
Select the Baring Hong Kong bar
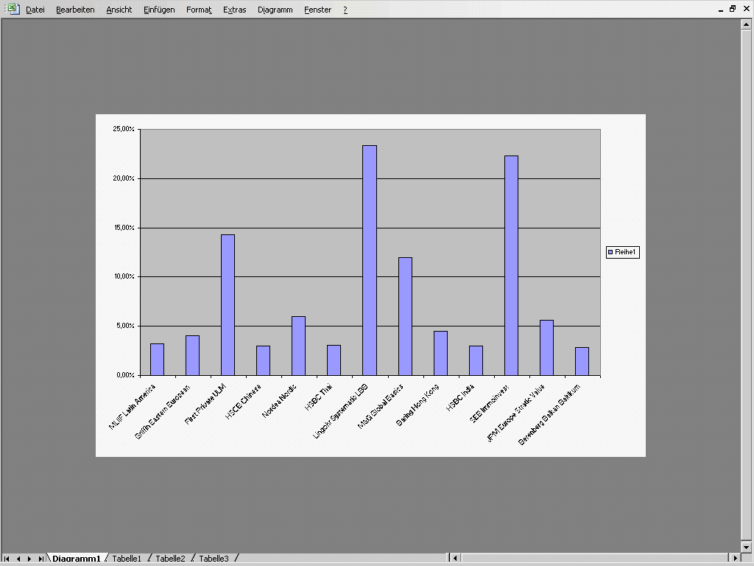(x=440, y=353)
